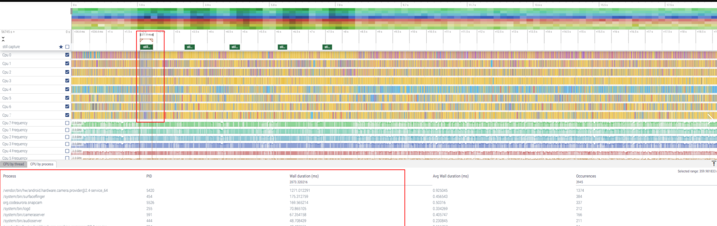
Task: Click occurrences value 1374
Action: [580, 190]
